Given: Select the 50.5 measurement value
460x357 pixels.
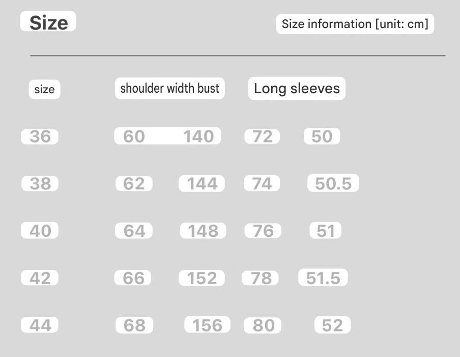Looking at the screenshot, I should pyautogui.click(x=333, y=183).
